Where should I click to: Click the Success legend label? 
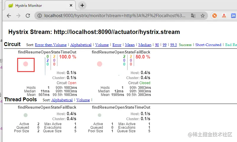pyautogui.click(x=185, y=45)
